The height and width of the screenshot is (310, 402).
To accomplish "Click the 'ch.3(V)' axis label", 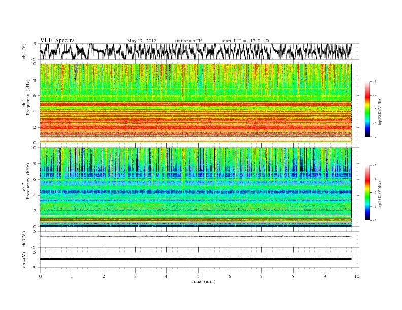I will point(24,240).
